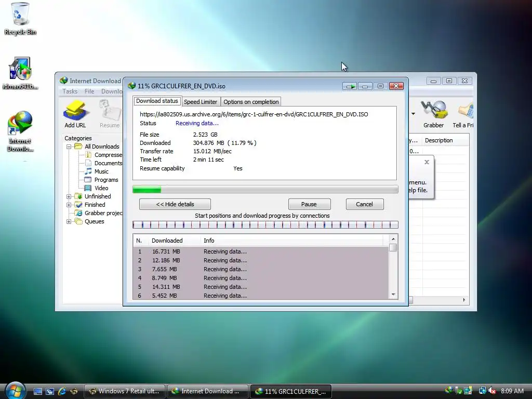Click the dock-to-arrow button in download dialog title bar
532x399 pixels.
[x=349, y=86]
